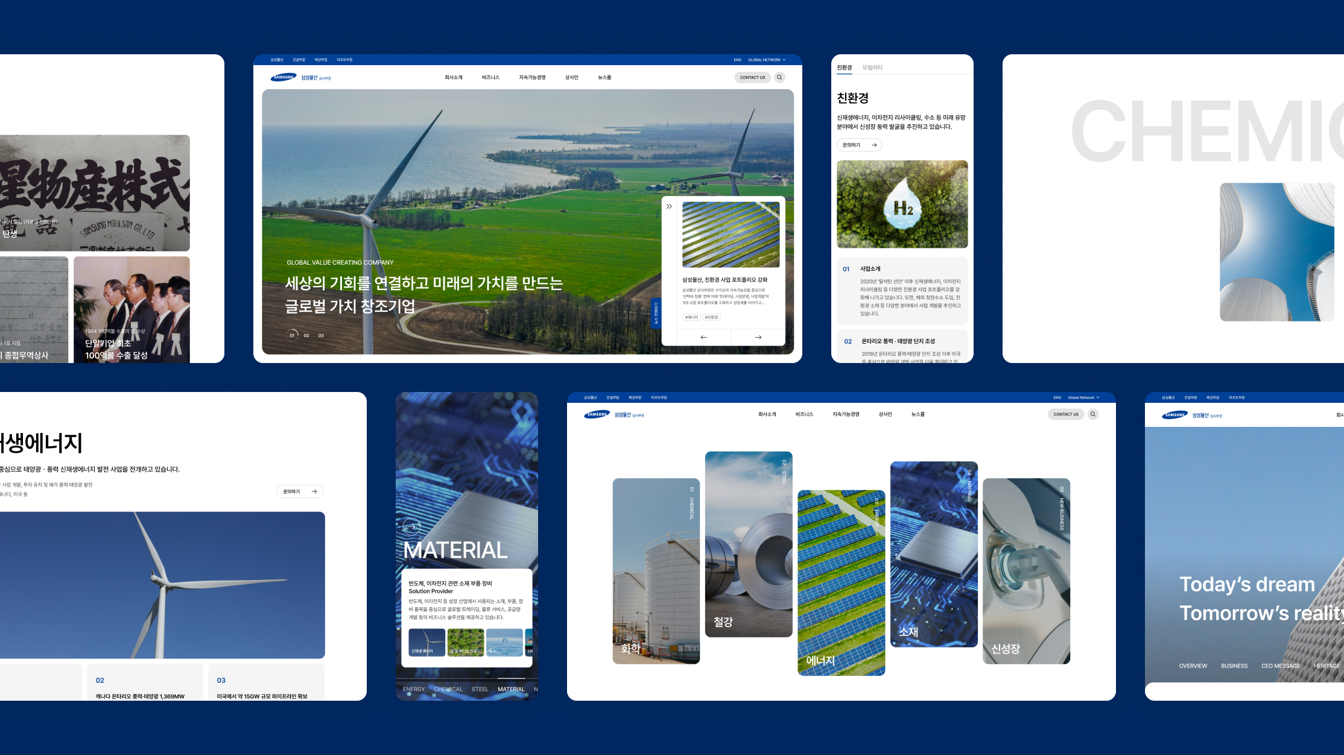
Task: Select ENERGY tab on the material mobile screen
Action: 414,689
